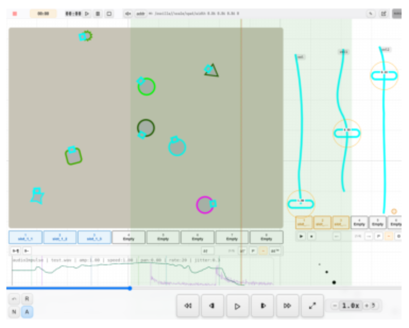Viewport: 409px width, 328px height.
Task: Open the gear settings under right slots
Action: (x=398, y=236)
